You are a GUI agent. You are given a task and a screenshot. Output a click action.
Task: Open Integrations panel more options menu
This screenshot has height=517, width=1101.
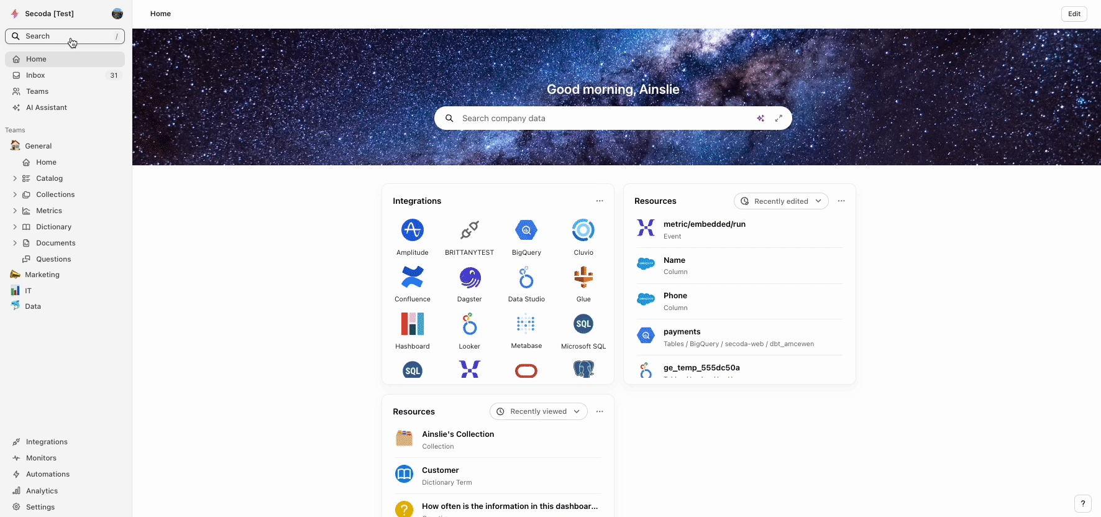click(599, 201)
